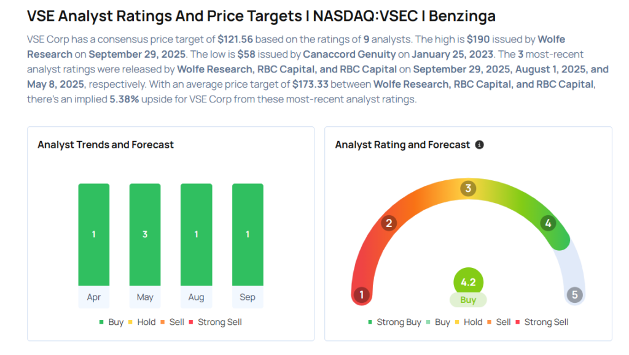This screenshot has width=629, height=355.
Task: Click the April green bar
Action: pyautogui.click(x=94, y=234)
